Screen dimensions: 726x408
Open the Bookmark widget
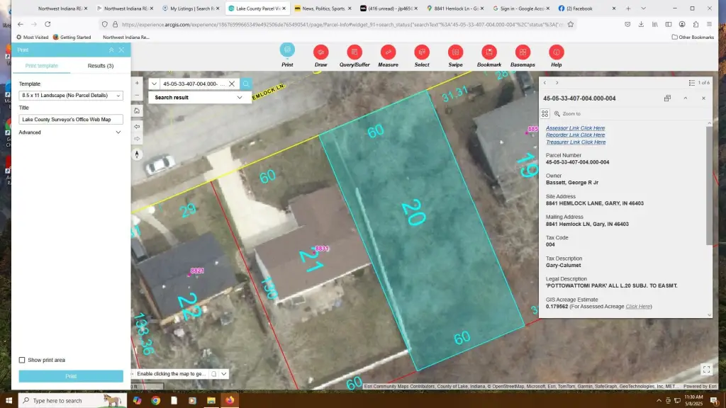[489, 52]
